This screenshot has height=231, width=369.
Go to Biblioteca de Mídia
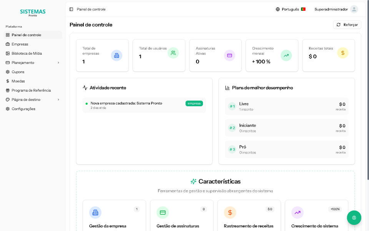click(x=27, y=54)
